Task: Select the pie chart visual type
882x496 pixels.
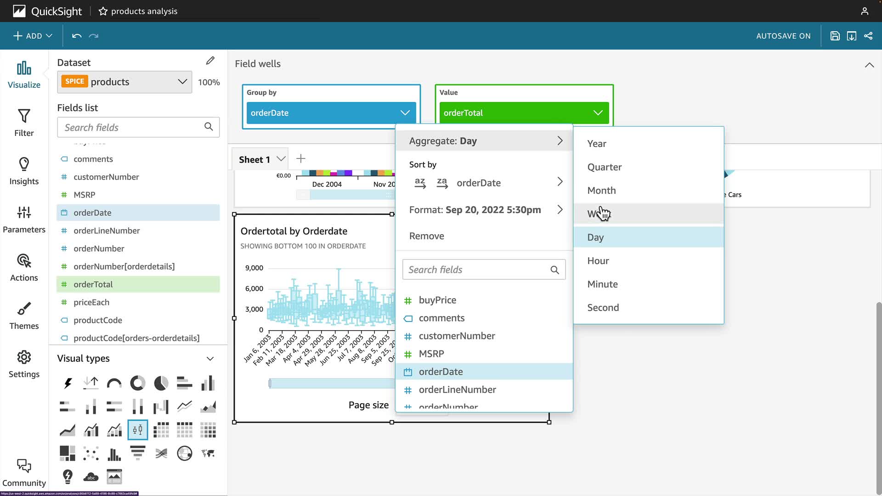Action: (161, 383)
